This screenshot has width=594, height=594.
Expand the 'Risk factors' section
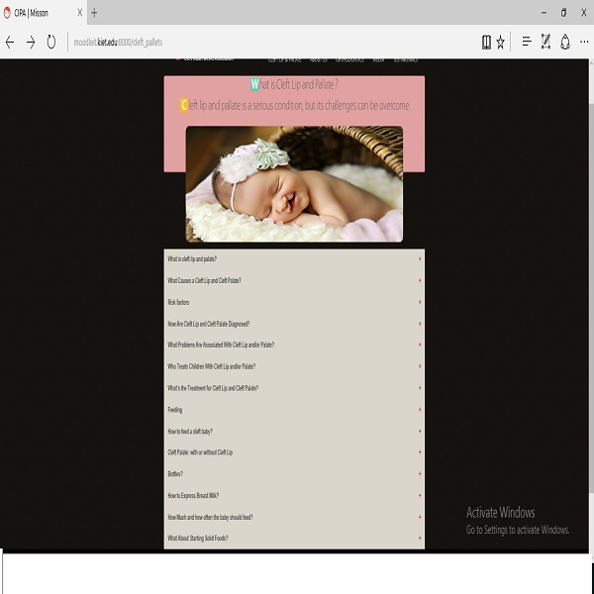click(x=294, y=302)
